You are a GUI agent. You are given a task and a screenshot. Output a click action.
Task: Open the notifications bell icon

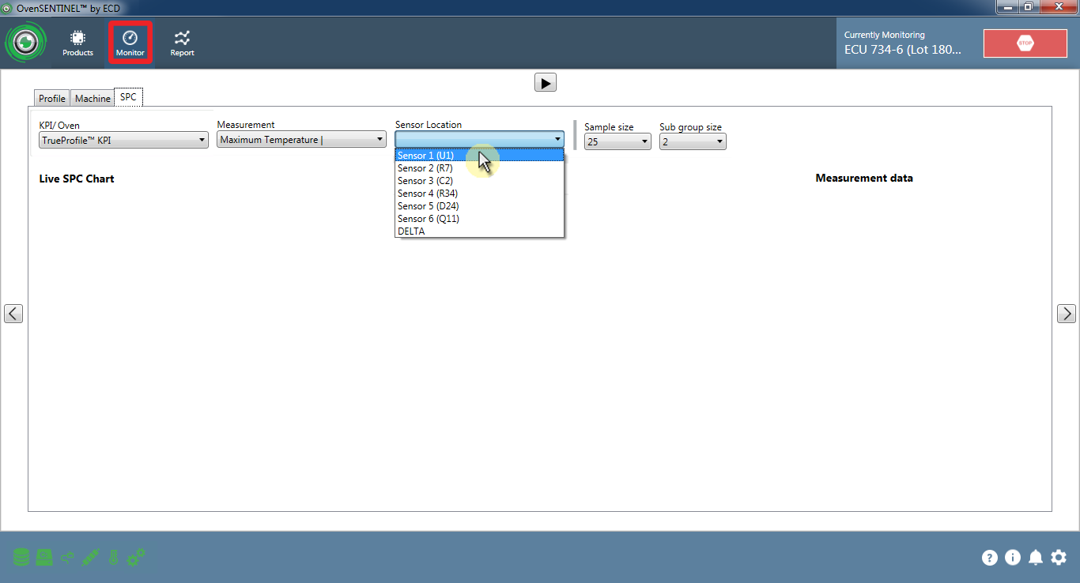pos(1036,558)
